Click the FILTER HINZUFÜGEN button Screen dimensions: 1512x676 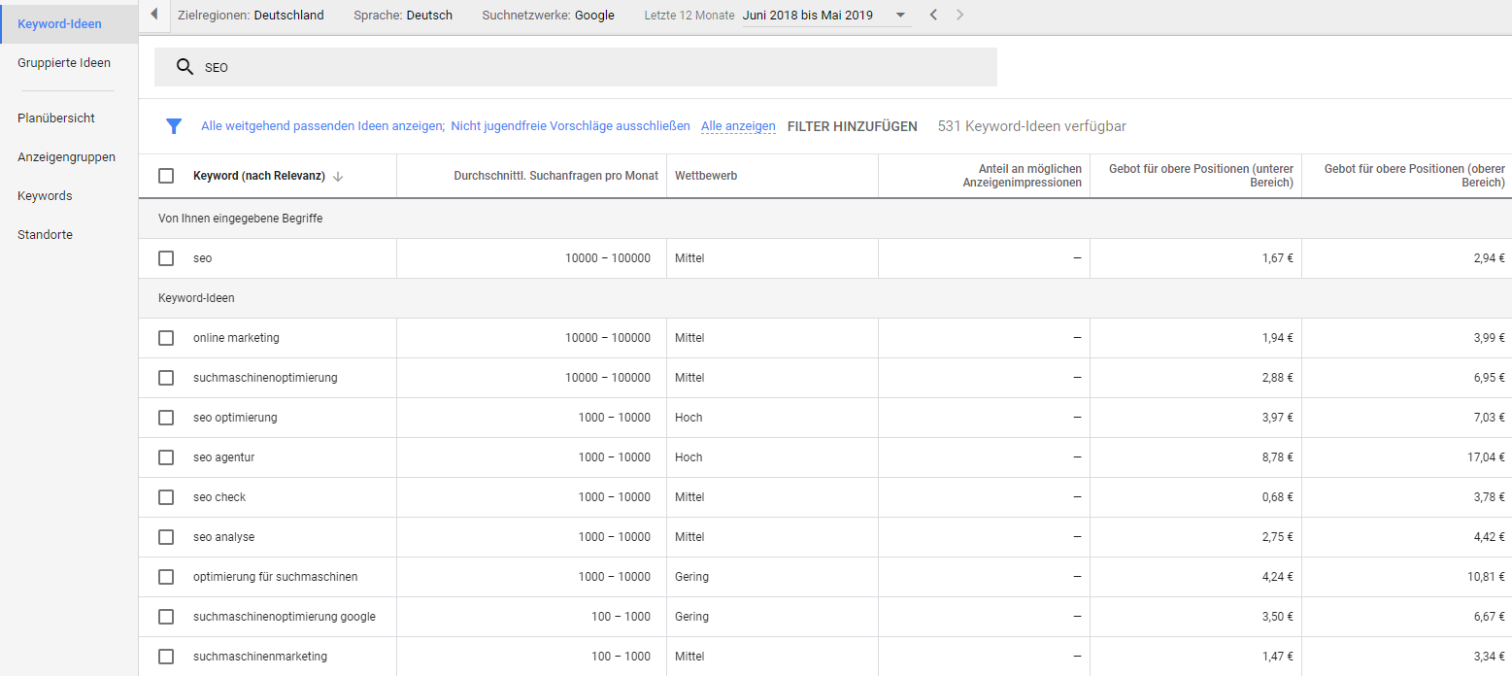click(x=852, y=126)
